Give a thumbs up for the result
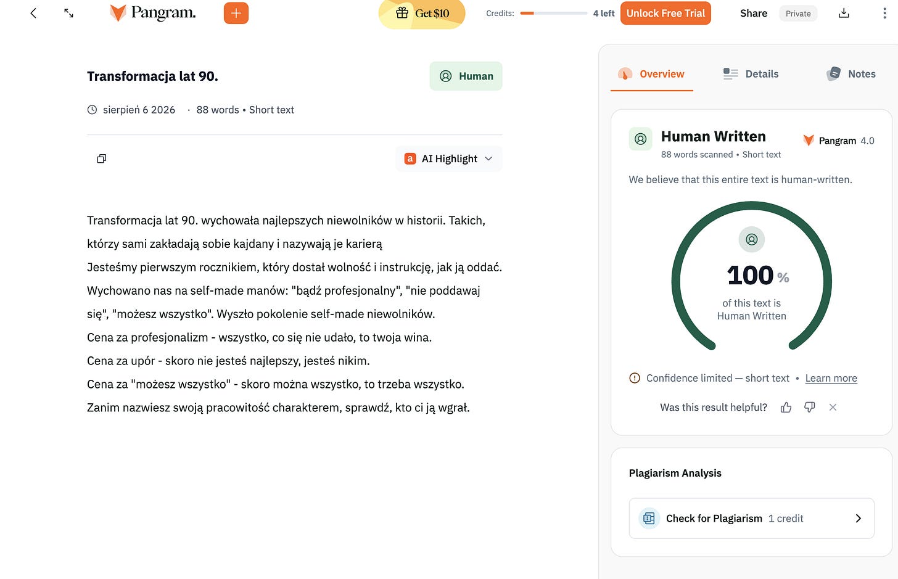Viewport: 898px width, 579px height. click(x=786, y=407)
